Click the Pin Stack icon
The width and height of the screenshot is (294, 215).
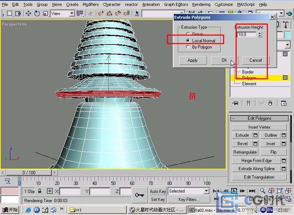(x=235, y=103)
